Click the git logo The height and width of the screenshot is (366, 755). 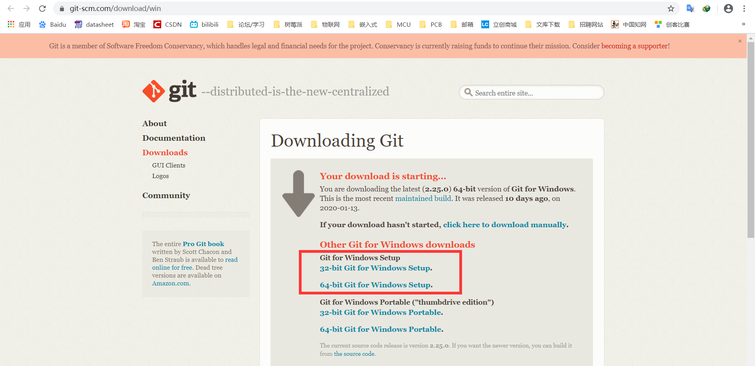point(169,91)
